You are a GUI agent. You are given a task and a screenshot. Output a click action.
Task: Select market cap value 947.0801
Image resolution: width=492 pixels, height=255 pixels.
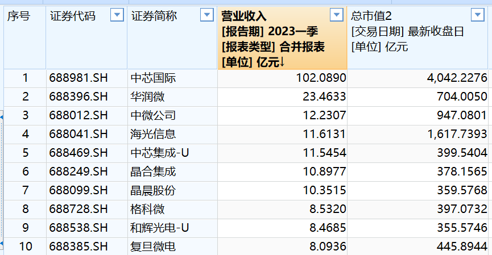click(x=462, y=116)
